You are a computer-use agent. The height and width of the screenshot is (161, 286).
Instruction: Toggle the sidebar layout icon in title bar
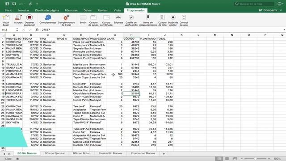pos(7,4)
